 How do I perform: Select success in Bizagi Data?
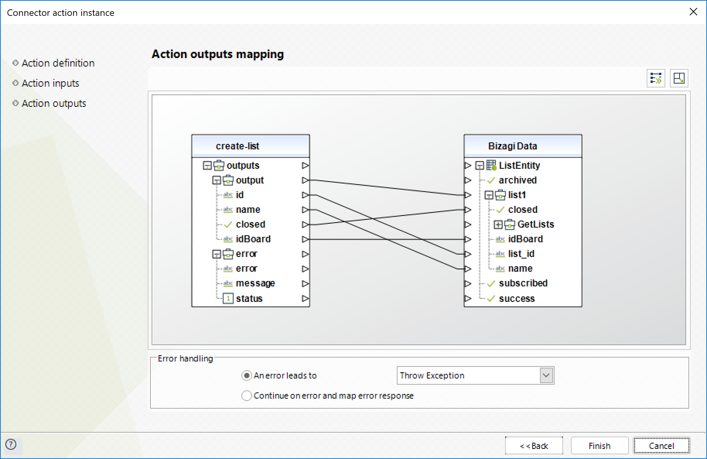click(517, 298)
